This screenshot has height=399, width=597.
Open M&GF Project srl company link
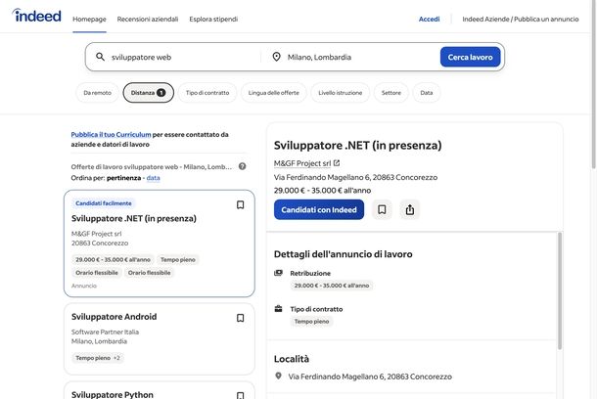point(302,163)
